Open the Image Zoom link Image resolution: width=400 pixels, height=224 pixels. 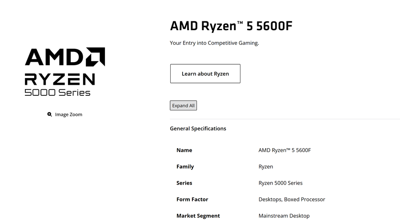[65, 114]
